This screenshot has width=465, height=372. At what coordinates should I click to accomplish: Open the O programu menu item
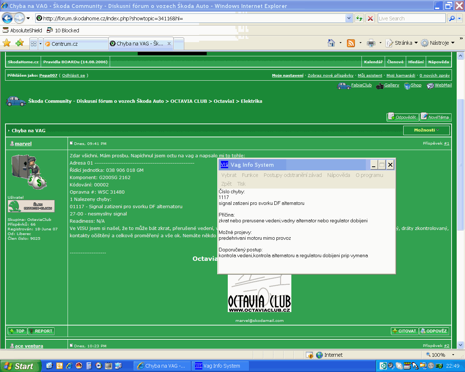point(369,175)
